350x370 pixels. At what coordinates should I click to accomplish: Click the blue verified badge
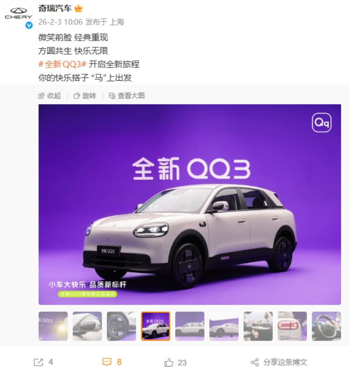[x=29, y=25]
